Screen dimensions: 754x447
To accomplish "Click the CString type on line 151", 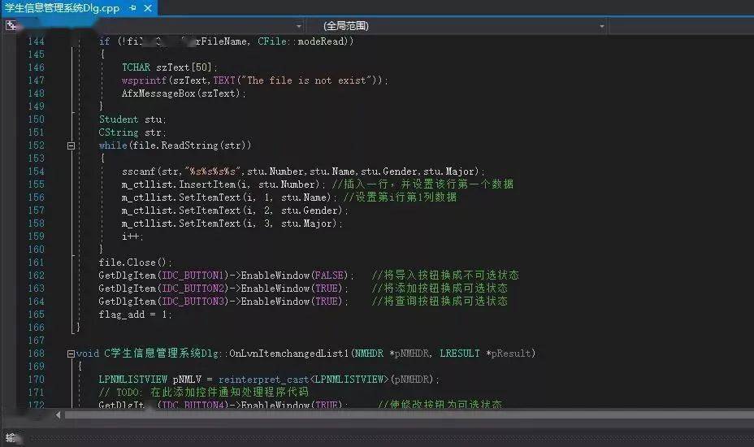I will [119, 132].
